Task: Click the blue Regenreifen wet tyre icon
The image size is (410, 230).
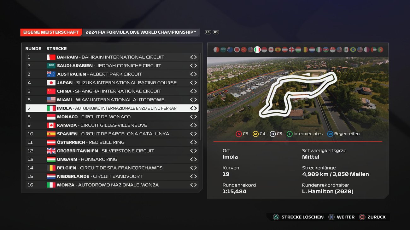Action: click(330, 134)
